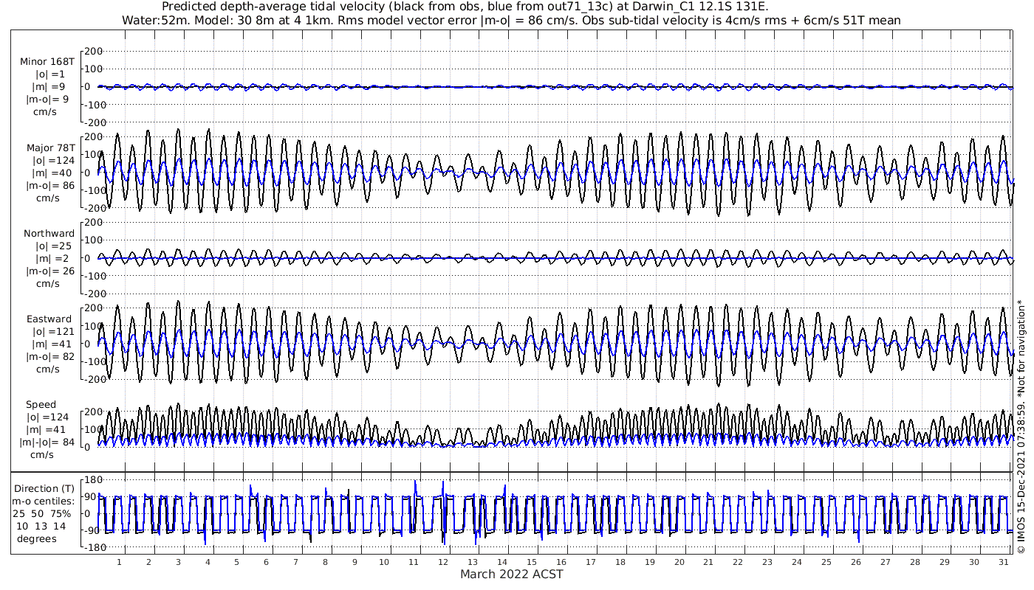Image resolution: width=1034 pixels, height=590 pixels.
Task: Click "|m-o|= 9" in the Minor panel
Action: pos(47,99)
